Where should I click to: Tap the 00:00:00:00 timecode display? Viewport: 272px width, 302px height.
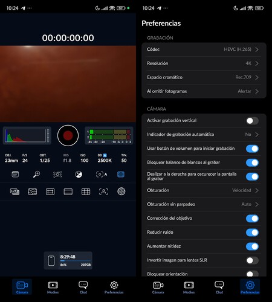click(68, 38)
